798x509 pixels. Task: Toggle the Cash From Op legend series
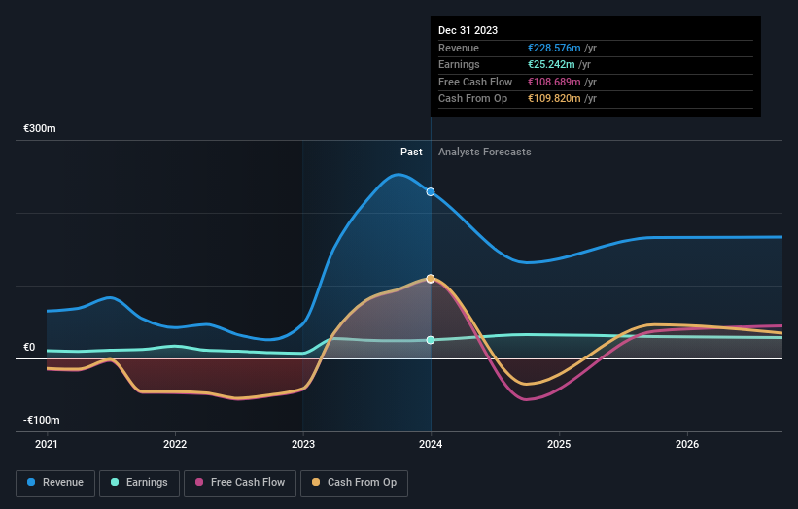[354, 483]
